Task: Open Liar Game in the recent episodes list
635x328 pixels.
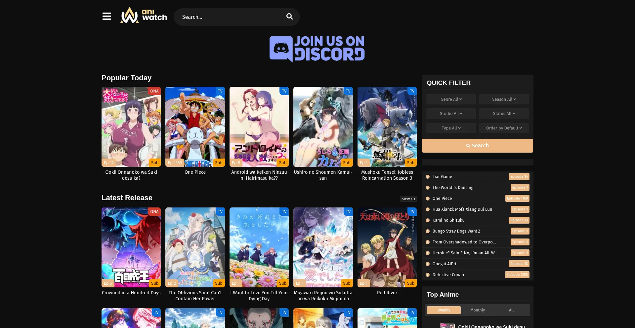Action: click(x=442, y=177)
